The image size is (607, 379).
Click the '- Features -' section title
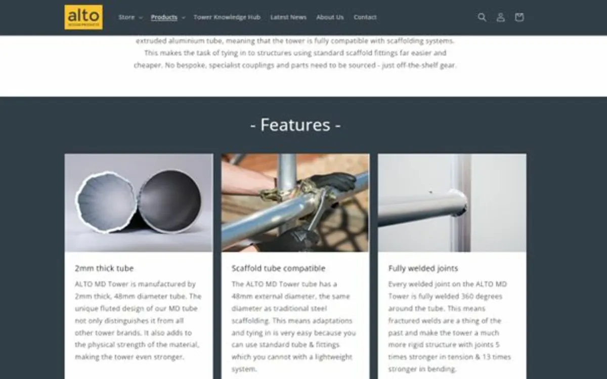295,124
